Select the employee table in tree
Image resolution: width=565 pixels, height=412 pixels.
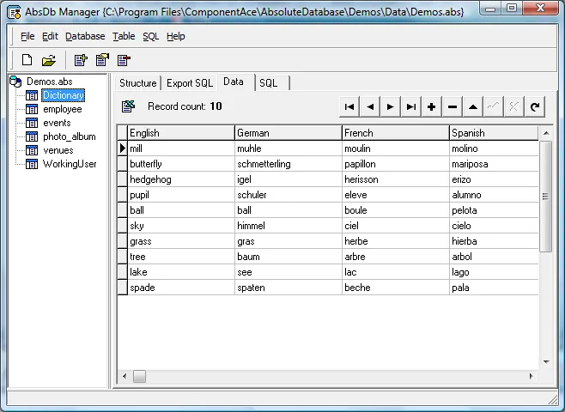click(63, 109)
